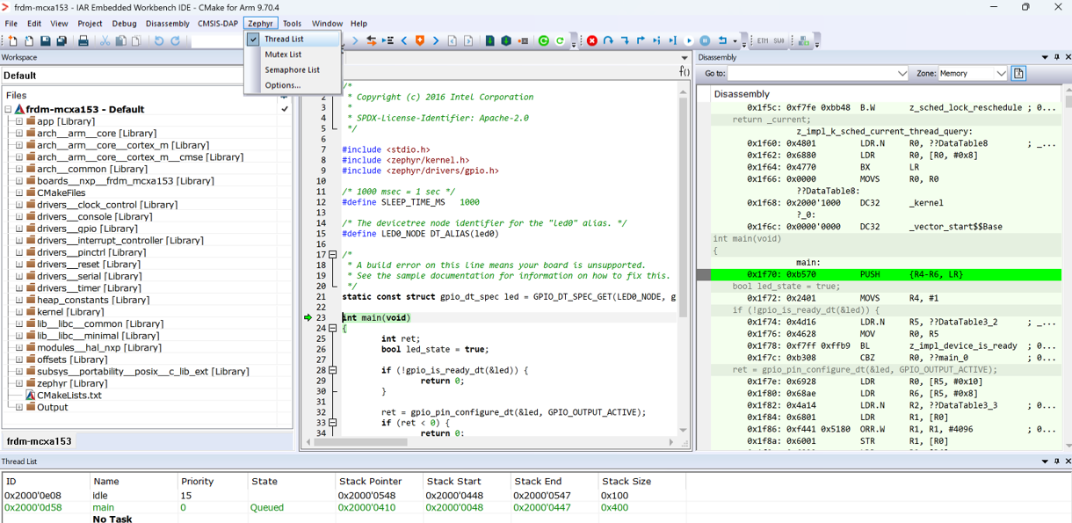Click the Navigate Backward arrow before the breakpoint icon
Viewport: 1072px width, 523px height.
click(404, 40)
